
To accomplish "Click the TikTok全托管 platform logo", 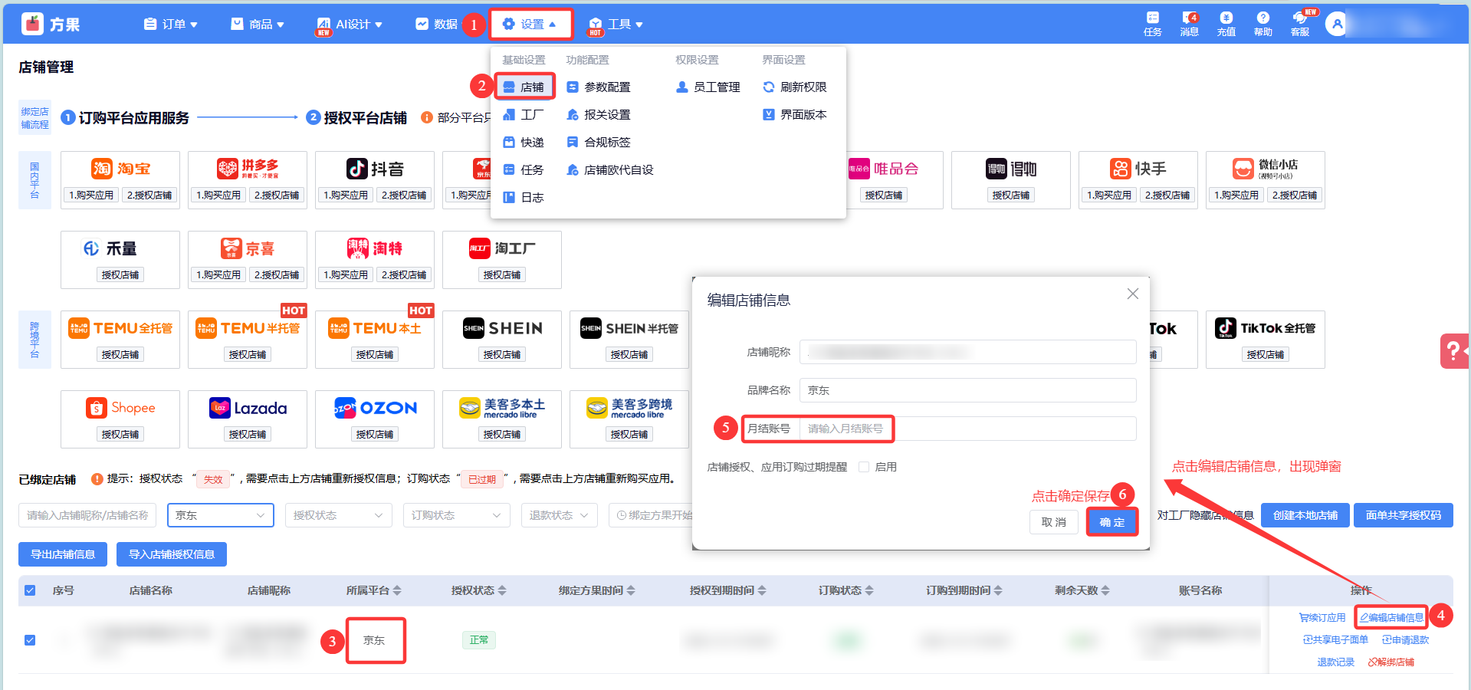I will [1266, 328].
